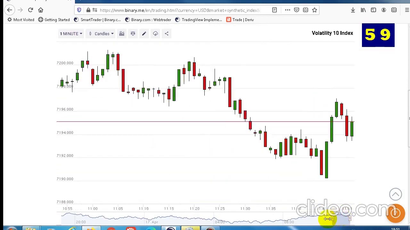Open the Getting Started bookmark
410x230 pixels.
click(x=54, y=20)
